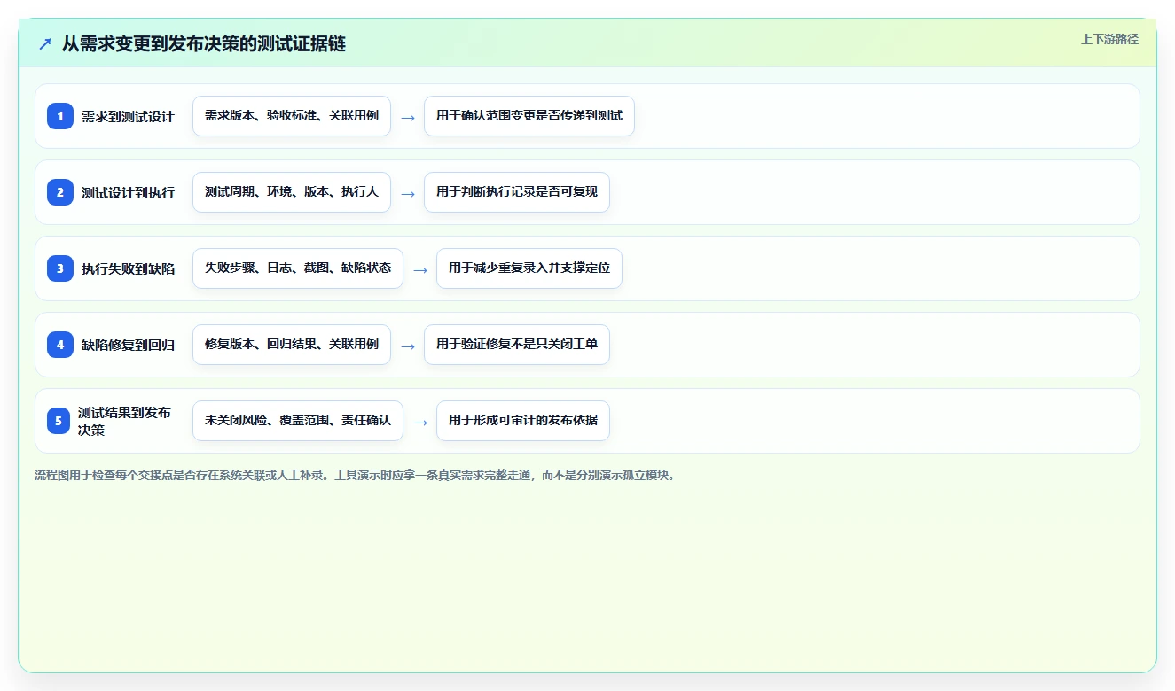Click the 用于验证修复不是只关闭工单 box

pos(517,345)
